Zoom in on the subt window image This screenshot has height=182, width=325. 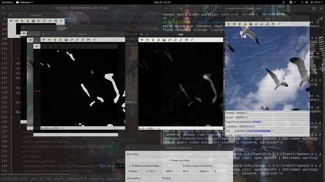tap(175, 39)
